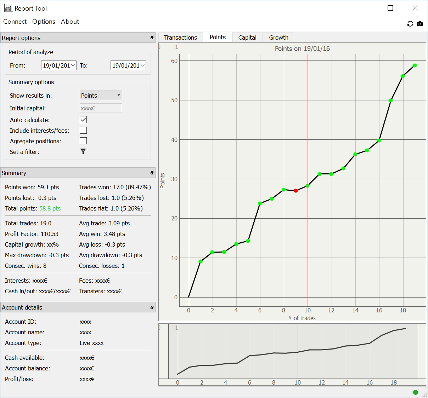Float the Summary panel using its icon
The height and width of the screenshot is (398, 428).
point(152,173)
